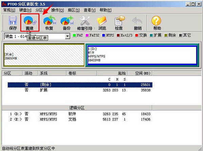The height and width of the screenshot is (151, 203).
Task: Select the 剩余 25601MB block in disk map
Action: click(44, 55)
